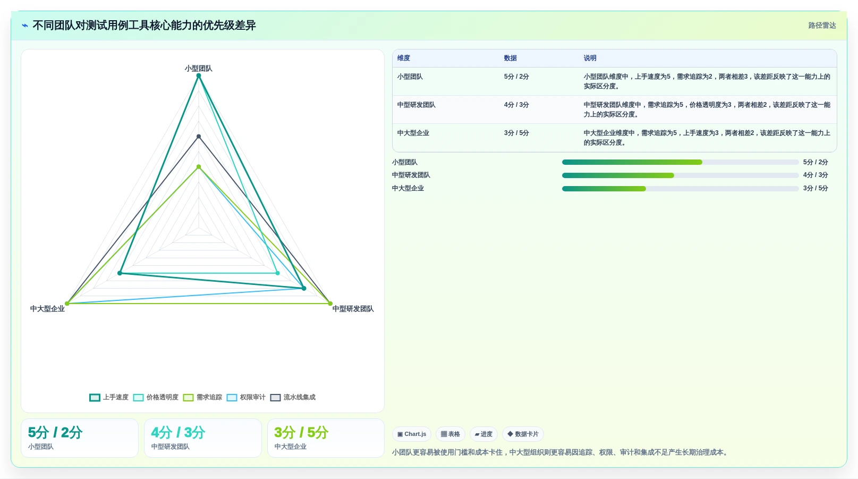
Task: Click the 数据 column header
Action: [x=511, y=58]
